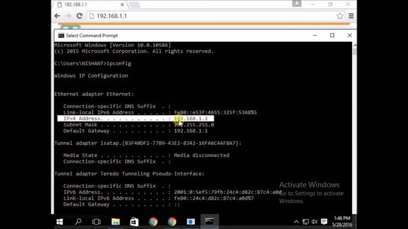Open a new Chrome tab
This screenshot has width=408, height=229.
pyautogui.click(x=135, y=4)
